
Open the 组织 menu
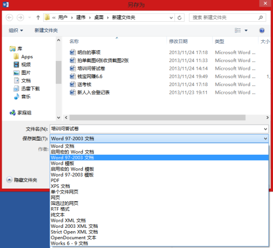(x=16, y=31)
